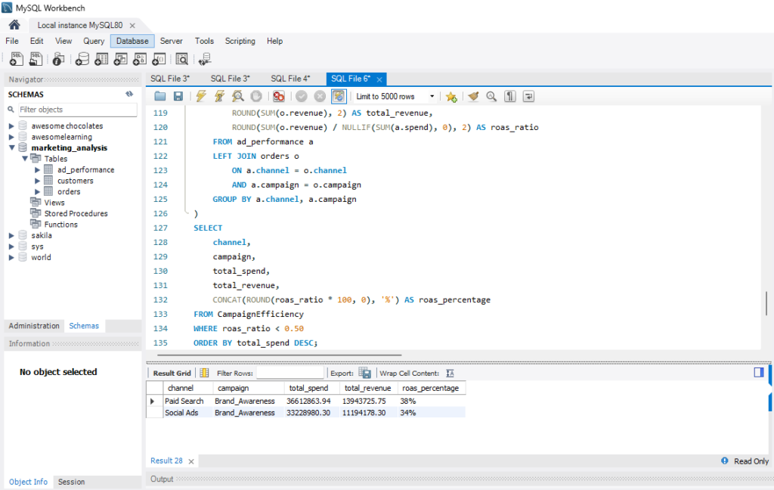Switch result view to form editor icon
The height and width of the screenshot is (490, 774).
[x=204, y=373]
